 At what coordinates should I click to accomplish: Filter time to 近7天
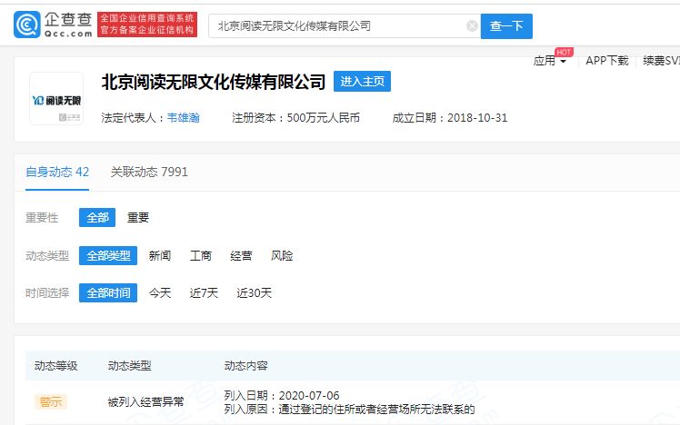point(204,292)
